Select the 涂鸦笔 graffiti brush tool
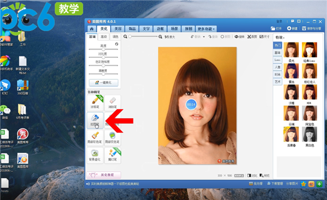 coord(95,102)
